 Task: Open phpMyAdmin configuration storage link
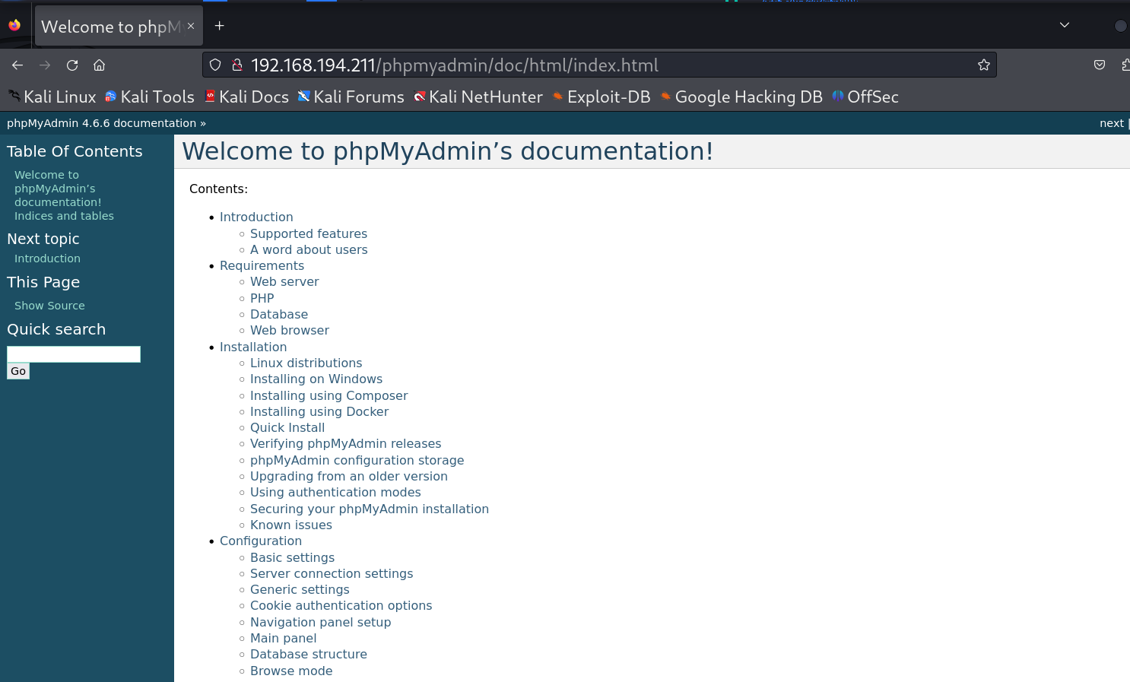(x=357, y=461)
